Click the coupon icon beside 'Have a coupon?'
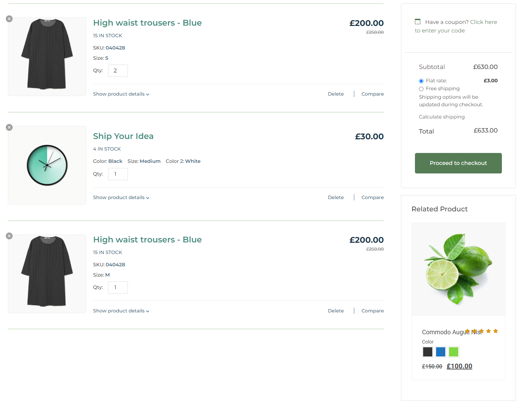522x407 pixels. 418,22
